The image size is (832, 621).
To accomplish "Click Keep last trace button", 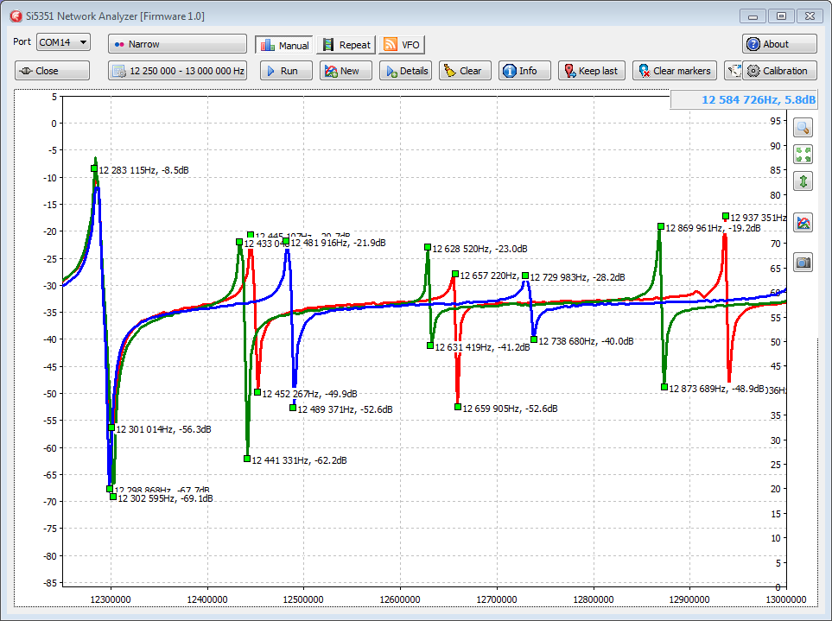I will pos(591,71).
